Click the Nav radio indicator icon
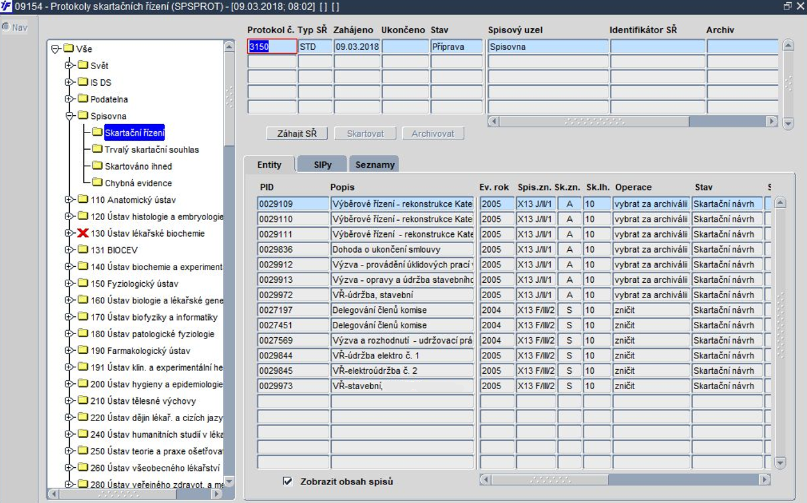Screen dimensions: 807x503 click(6, 28)
